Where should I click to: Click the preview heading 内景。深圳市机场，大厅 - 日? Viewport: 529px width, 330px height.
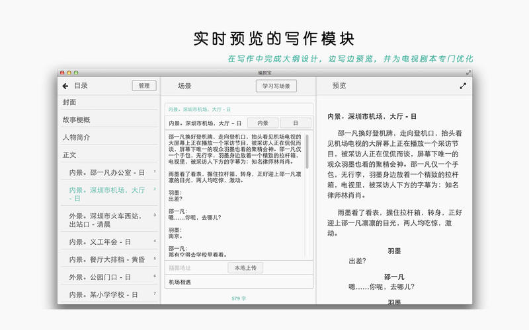point(372,117)
